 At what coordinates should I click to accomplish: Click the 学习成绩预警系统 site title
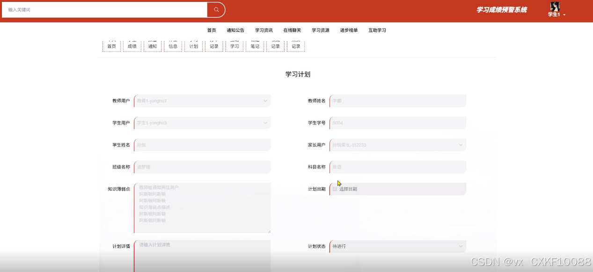pyautogui.click(x=501, y=10)
